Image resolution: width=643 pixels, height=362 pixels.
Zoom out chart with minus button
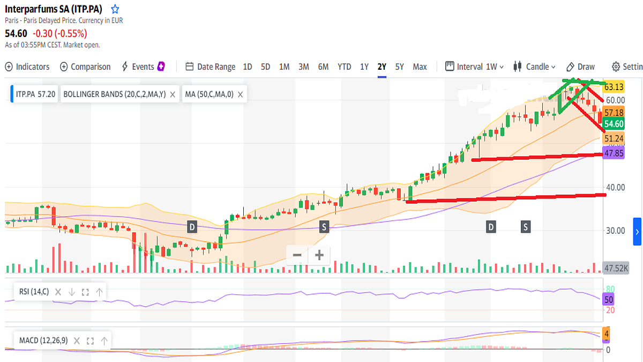[297, 255]
